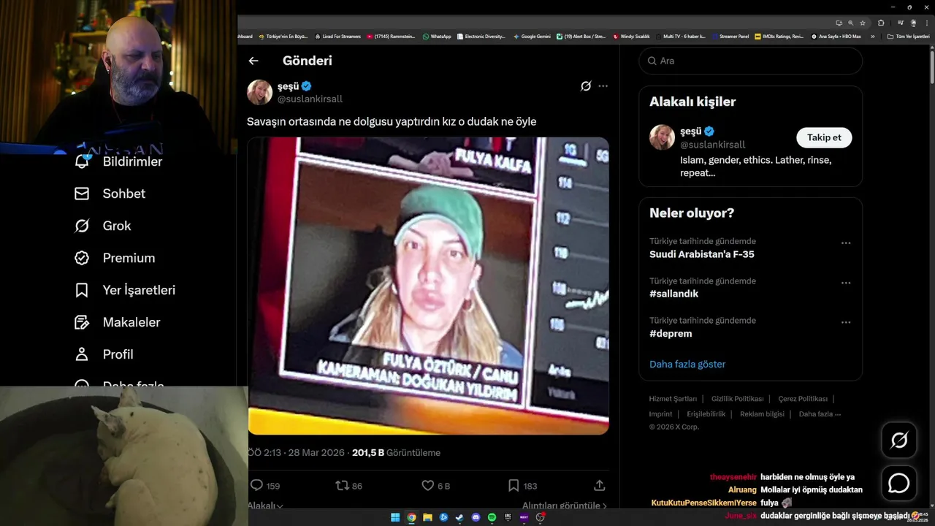935x526 pixels.
Task: Open more options for #deprem trend
Action: tap(846, 322)
